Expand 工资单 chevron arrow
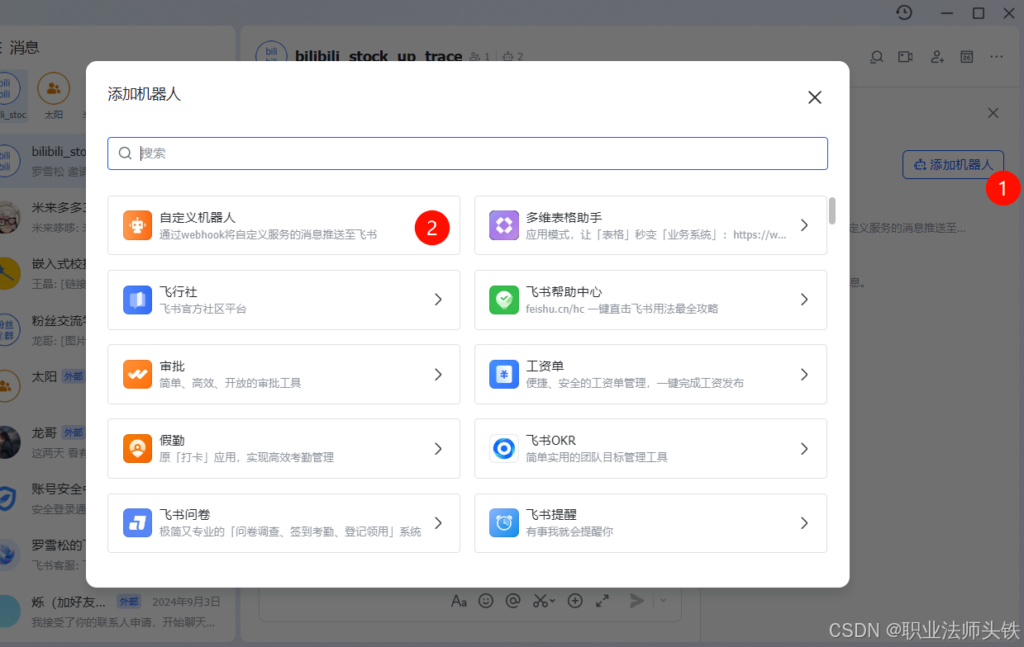 coord(804,374)
